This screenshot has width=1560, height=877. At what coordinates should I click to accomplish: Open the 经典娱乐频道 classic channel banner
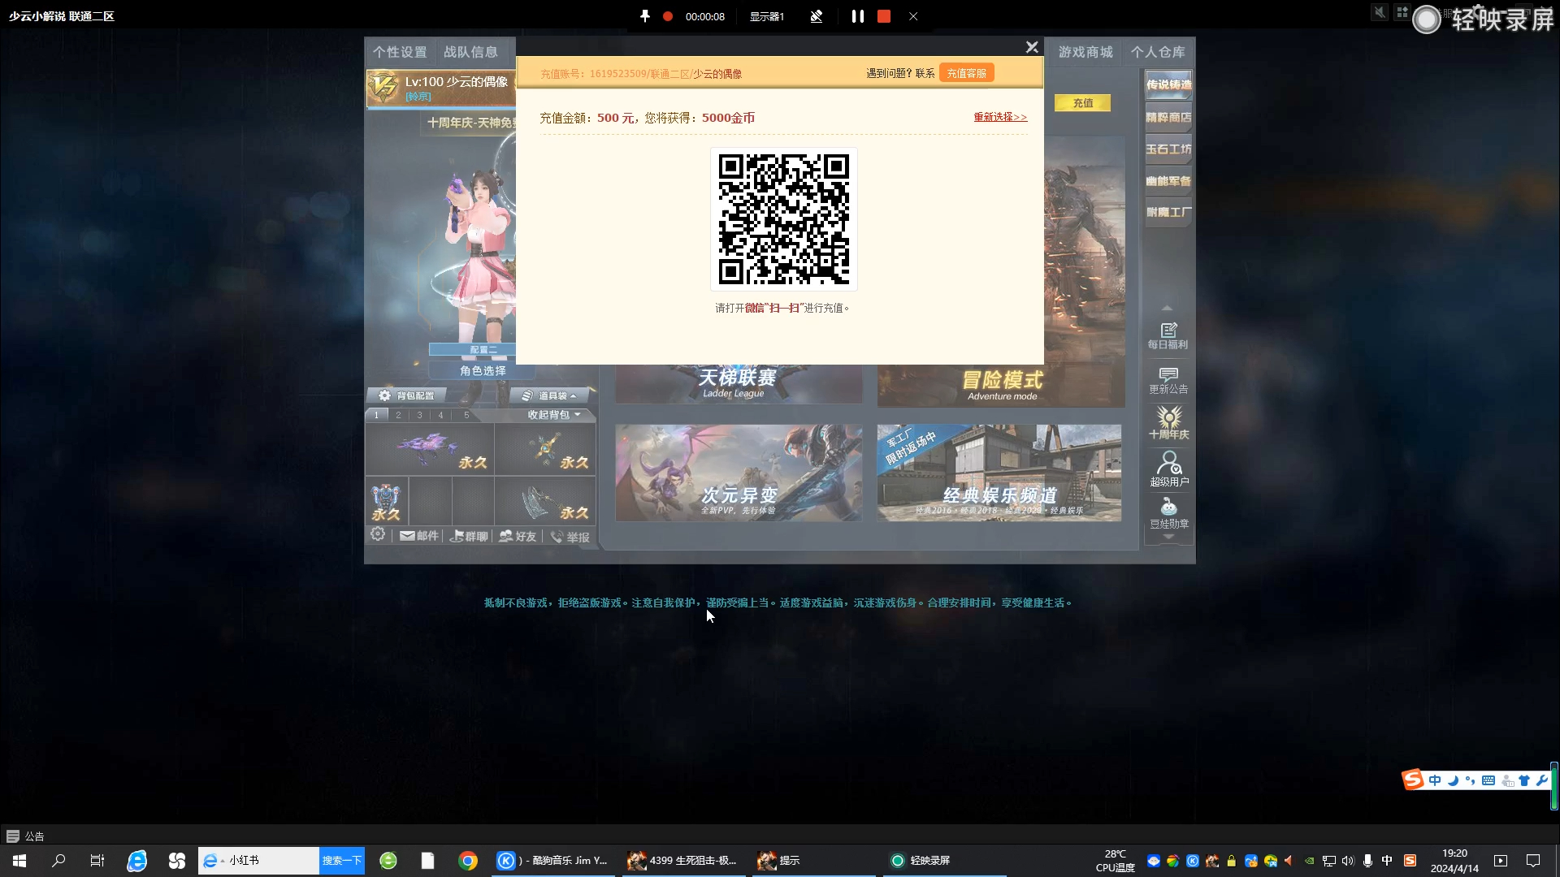pyautogui.click(x=999, y=473)
